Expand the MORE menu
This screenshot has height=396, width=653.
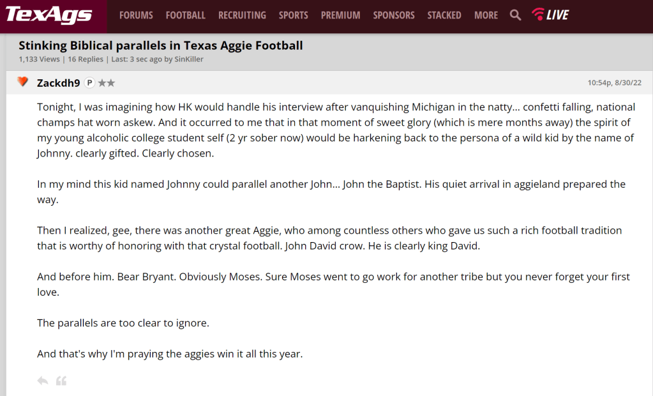486,15
